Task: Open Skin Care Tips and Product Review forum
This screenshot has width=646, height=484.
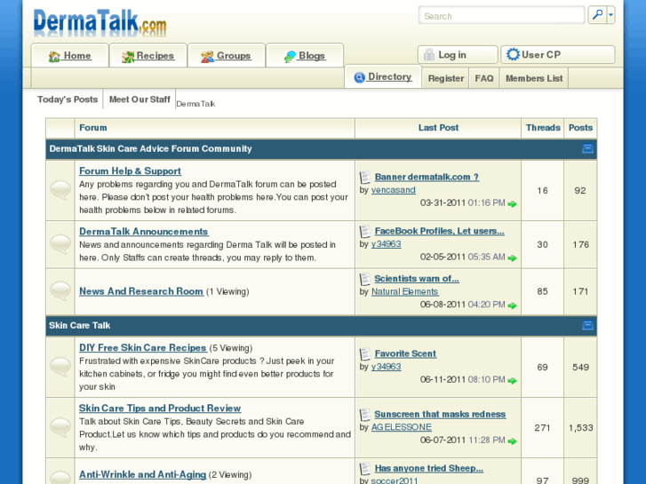Action: (160, 409)
